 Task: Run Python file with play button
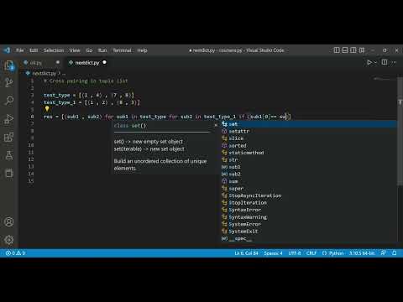(369, 62)
